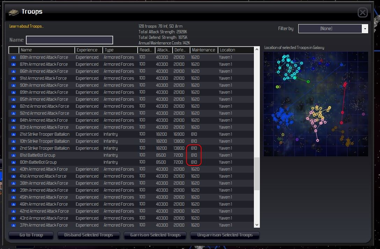The width and height of the screenshot is (380, 249).
Task: Sort by Attack strength column header
Action: tap(163, 50)
